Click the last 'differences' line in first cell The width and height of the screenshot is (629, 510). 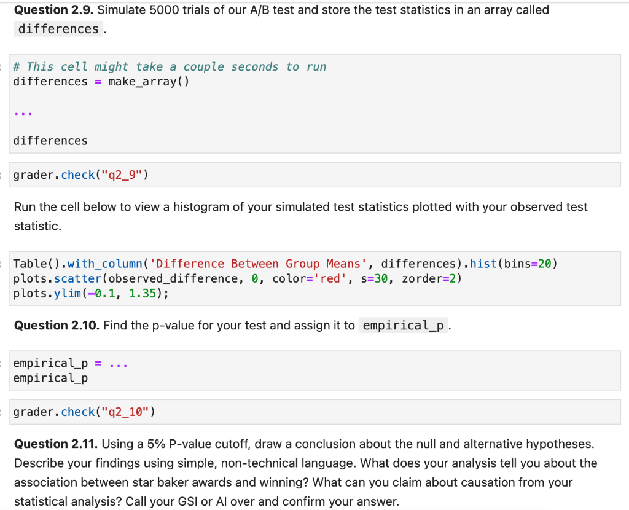(50, 141)
